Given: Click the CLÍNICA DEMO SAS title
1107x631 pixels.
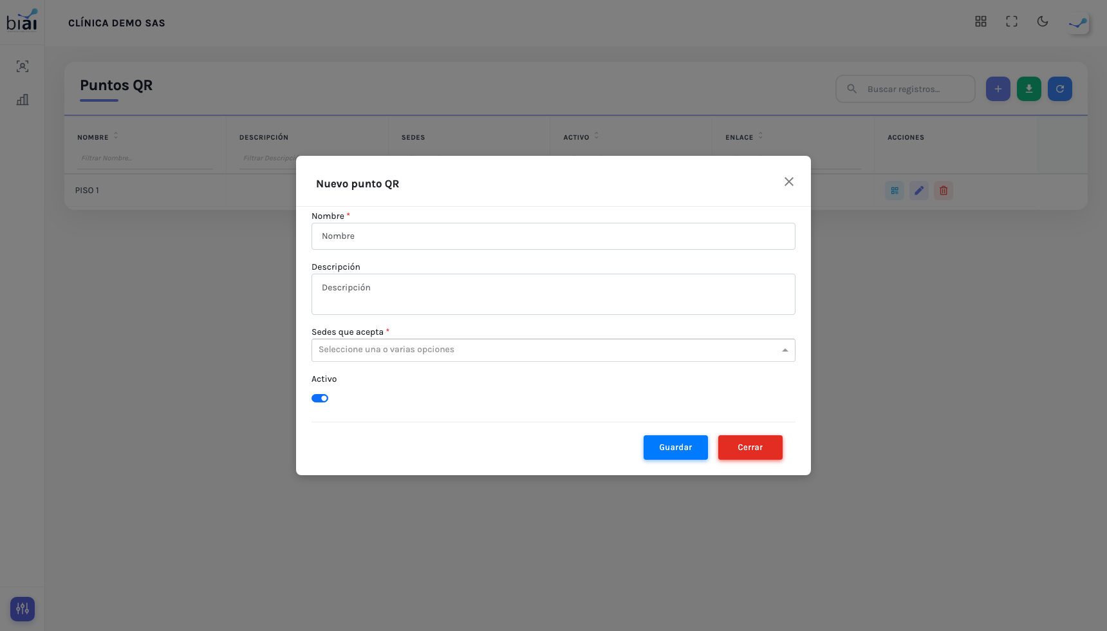Looking at the screenshot, I should (x=116, y=23).
